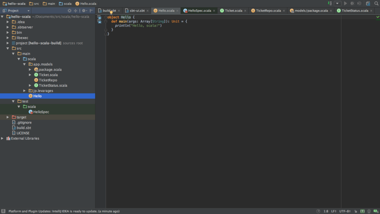Click hello-scala in navigation breadcrumb
The image size is (380, 214).
14,4
